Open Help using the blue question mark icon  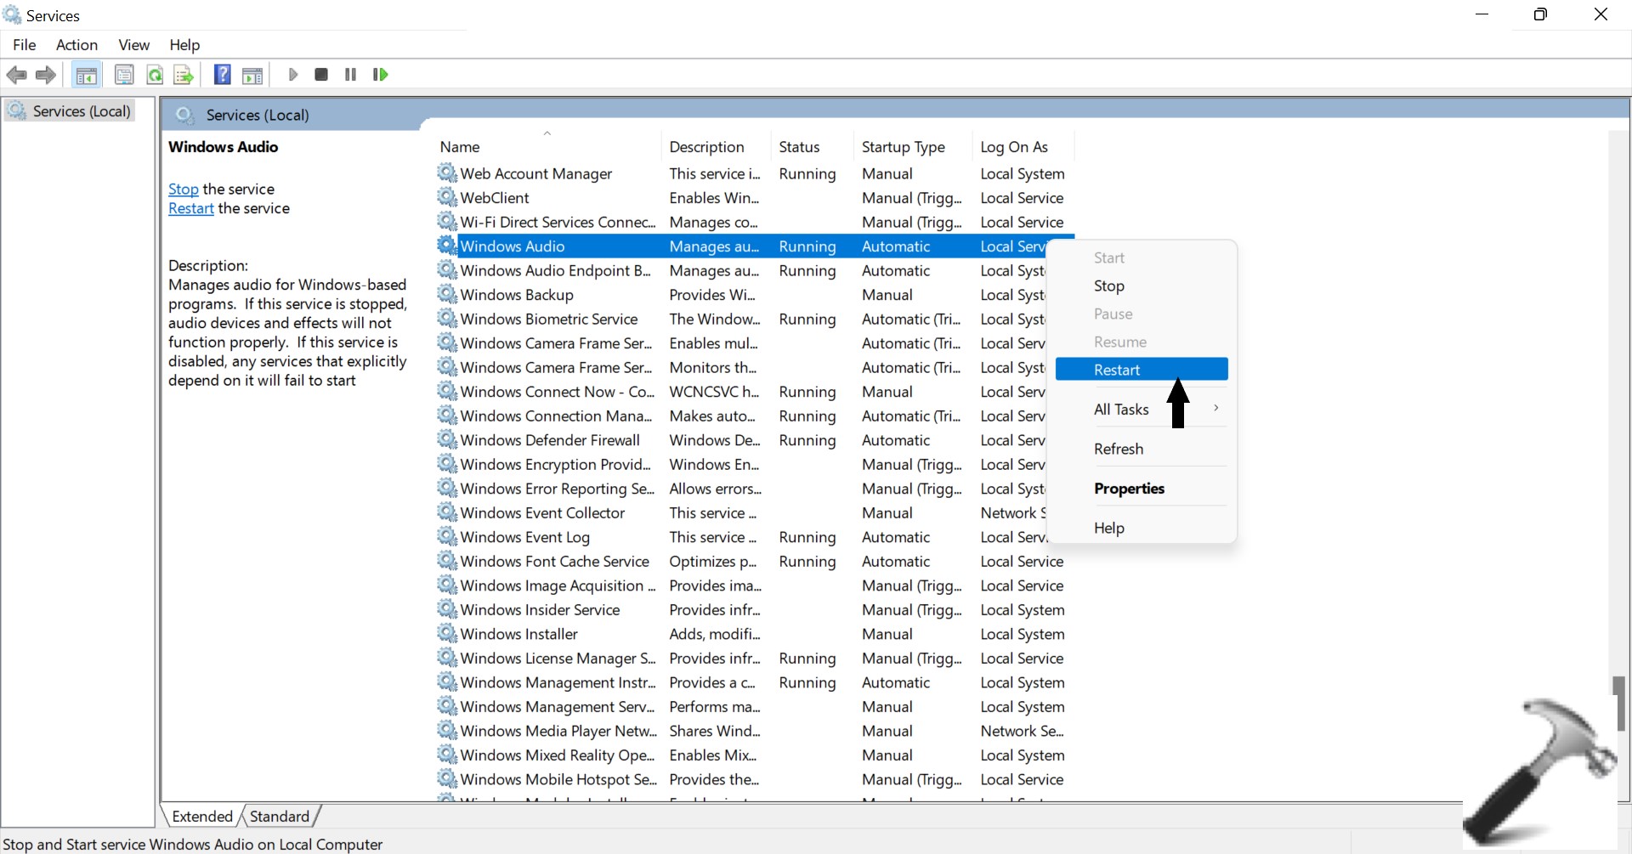222,75
